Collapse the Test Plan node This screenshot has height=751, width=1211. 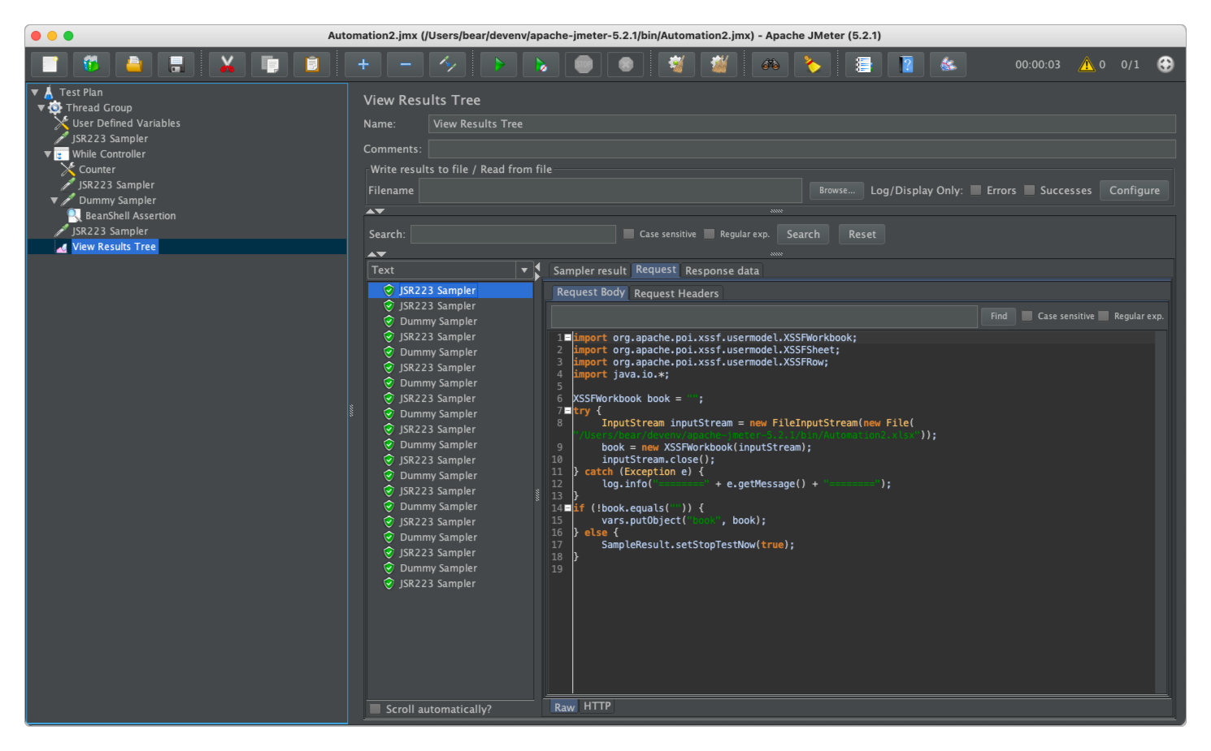(x=35, y=93)
